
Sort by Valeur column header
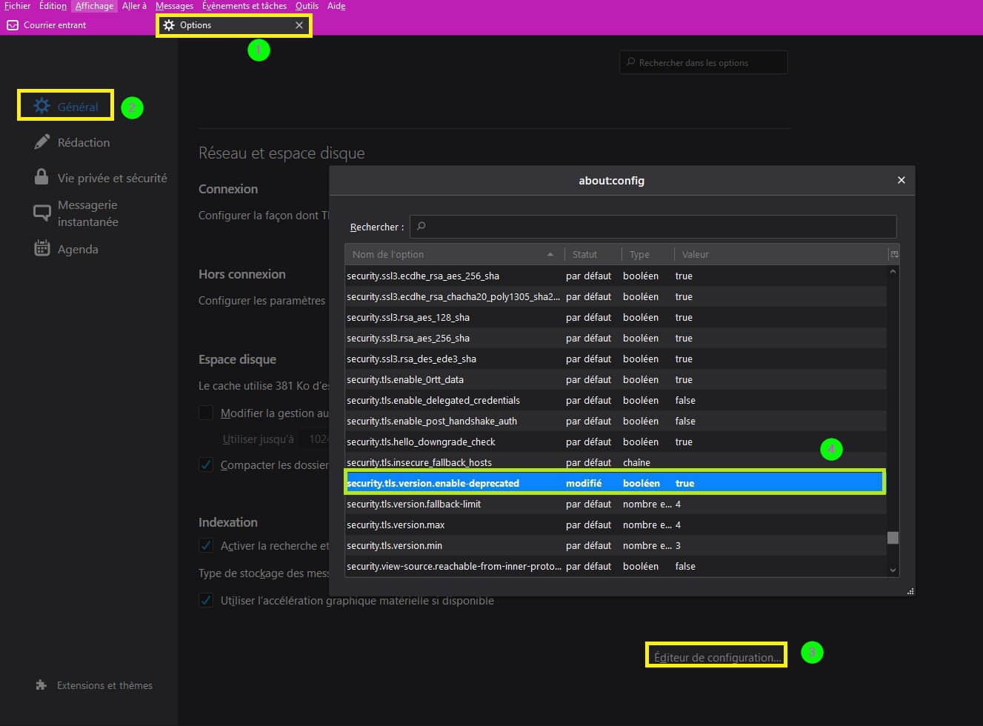(781, 254)
